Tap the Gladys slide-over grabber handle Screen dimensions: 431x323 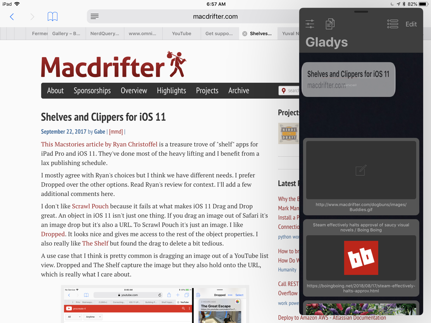pyautogui.click(x=361, y=12)
